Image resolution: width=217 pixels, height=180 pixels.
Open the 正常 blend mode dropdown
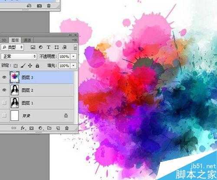[x=19, y=56]
